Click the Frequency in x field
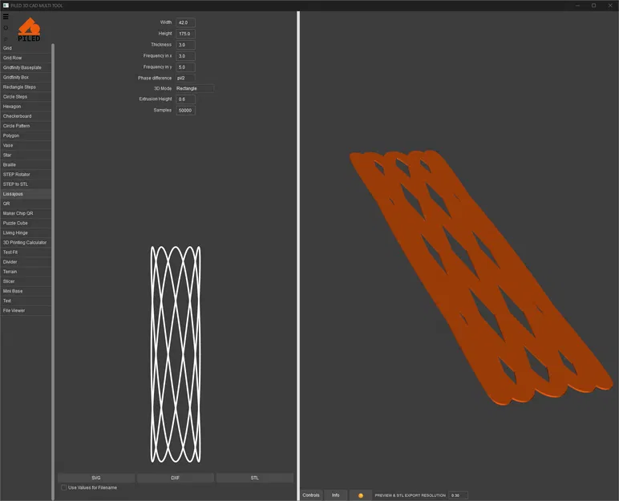Image resolution: width=619 pixels, height=501 pixels. pos(185,56)
